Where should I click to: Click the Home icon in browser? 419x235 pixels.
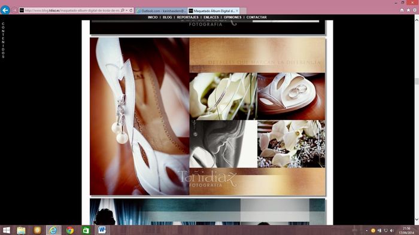(402, 10)
